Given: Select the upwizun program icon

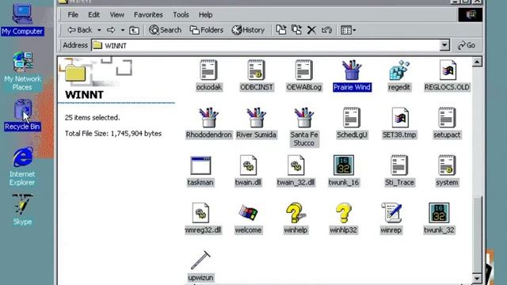Looking at the screenshot, I should [200, 260].
